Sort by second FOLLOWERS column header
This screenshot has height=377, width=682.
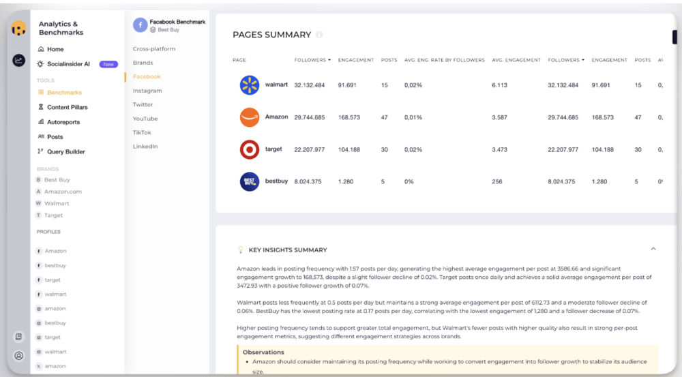(566, 60)
